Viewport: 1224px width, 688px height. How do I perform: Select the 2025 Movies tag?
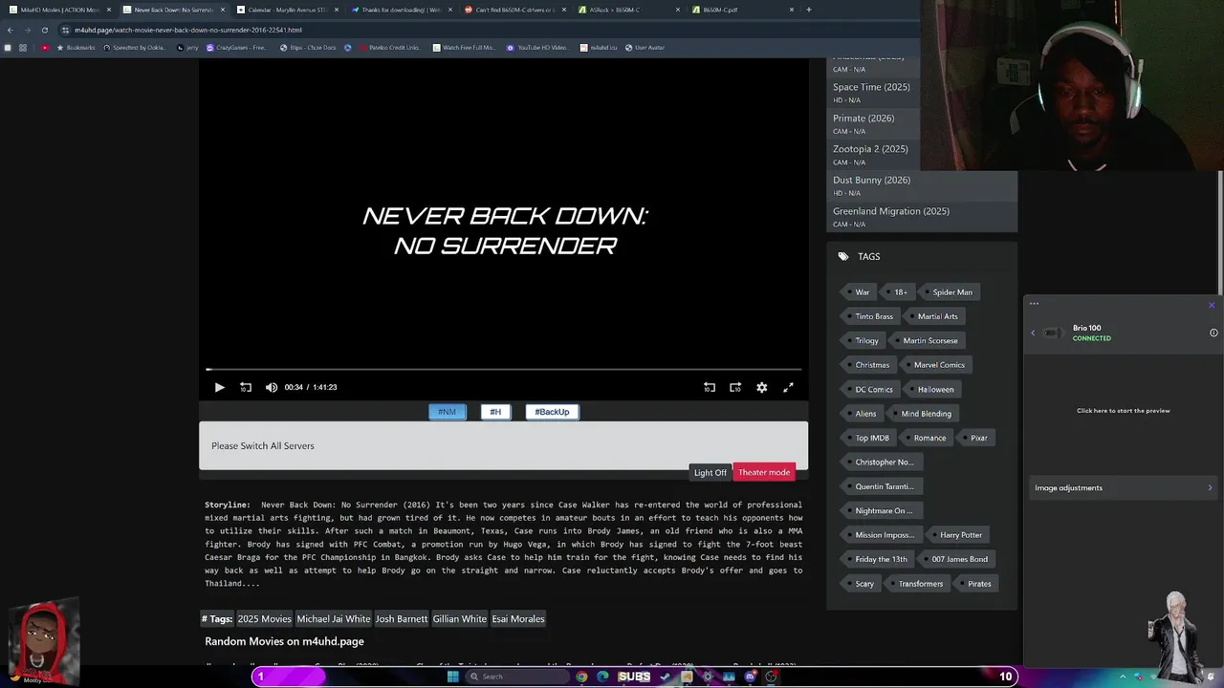tap(264, 619)
